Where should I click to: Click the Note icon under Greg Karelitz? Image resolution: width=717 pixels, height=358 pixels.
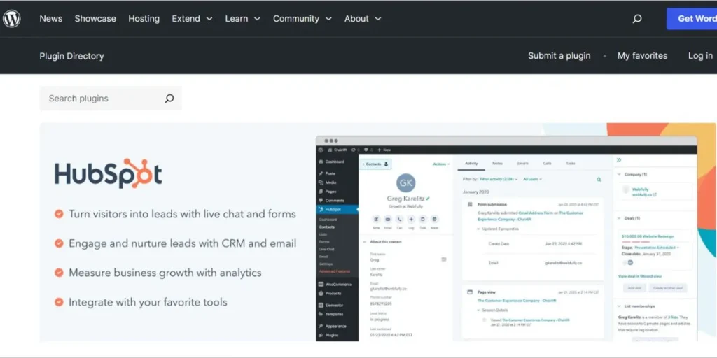coord(376,219)
